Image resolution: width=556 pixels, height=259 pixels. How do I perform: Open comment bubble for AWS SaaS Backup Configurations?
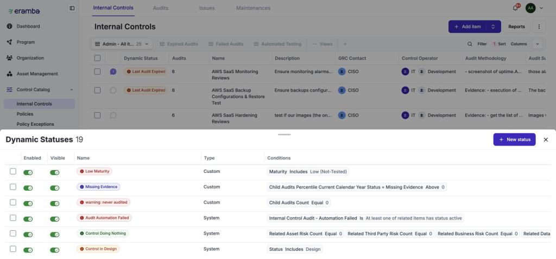113,90
